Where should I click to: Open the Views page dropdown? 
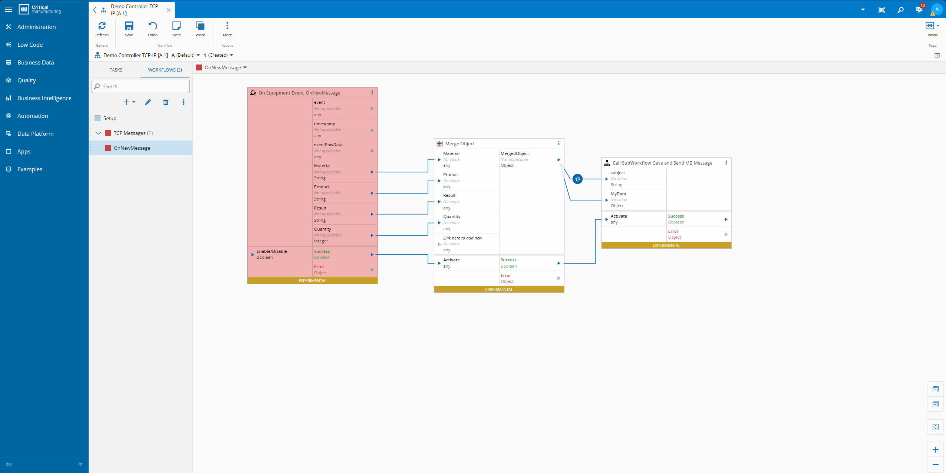coord(932,29)
